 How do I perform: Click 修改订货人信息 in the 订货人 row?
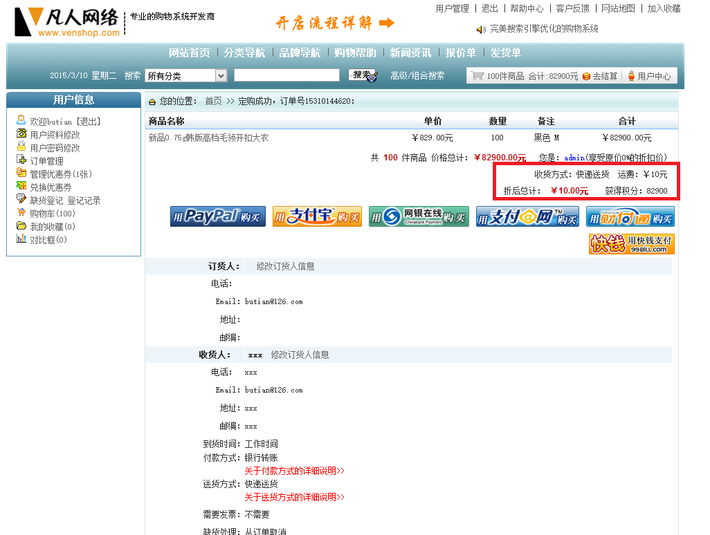(x=285, y=266)
